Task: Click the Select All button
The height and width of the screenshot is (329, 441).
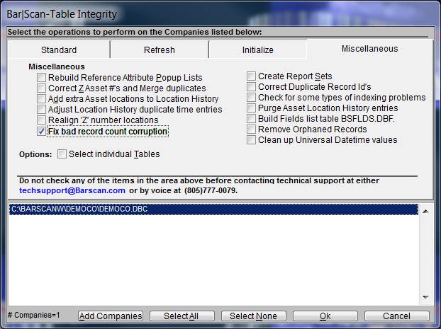Action: [x=182, y=316]
